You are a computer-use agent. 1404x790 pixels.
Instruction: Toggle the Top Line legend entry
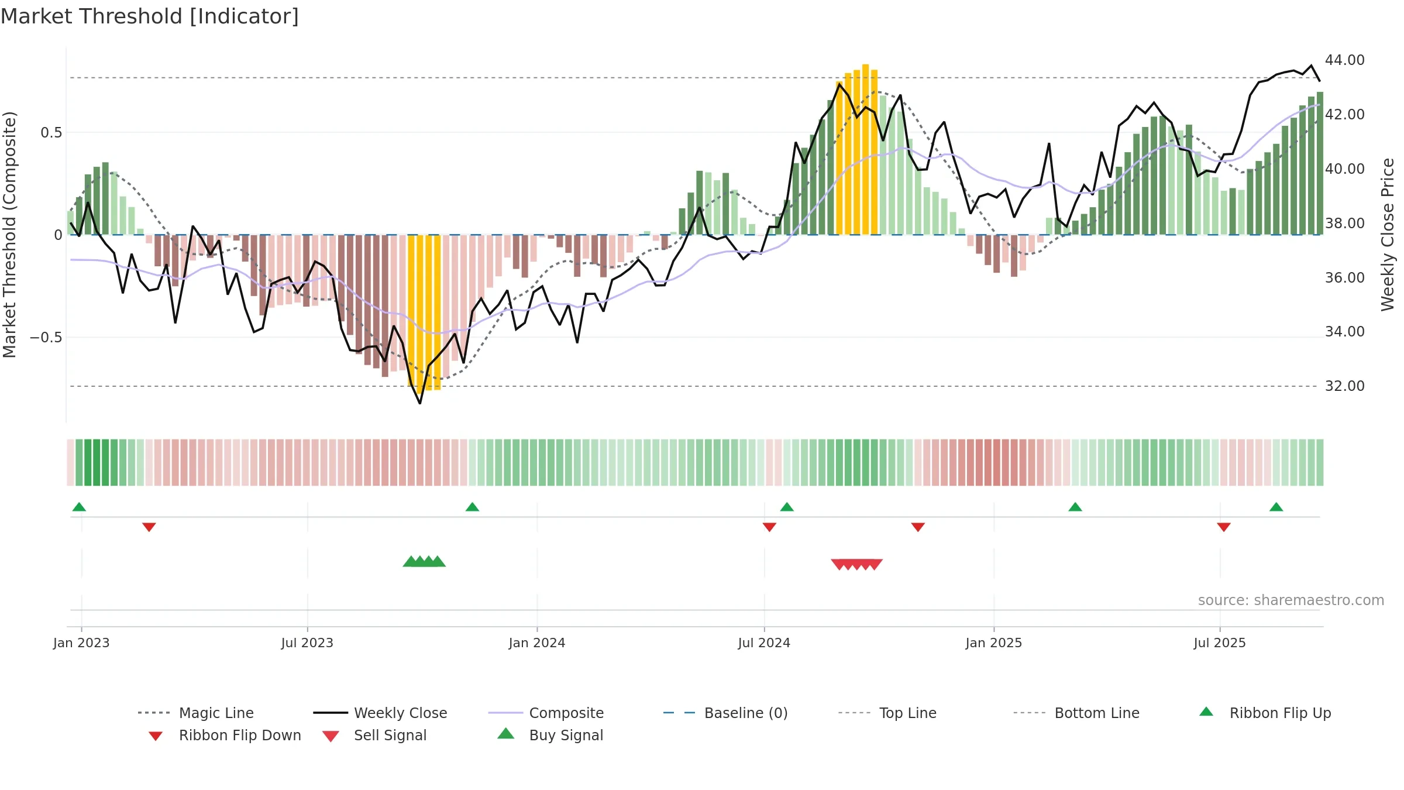point(887,713)
